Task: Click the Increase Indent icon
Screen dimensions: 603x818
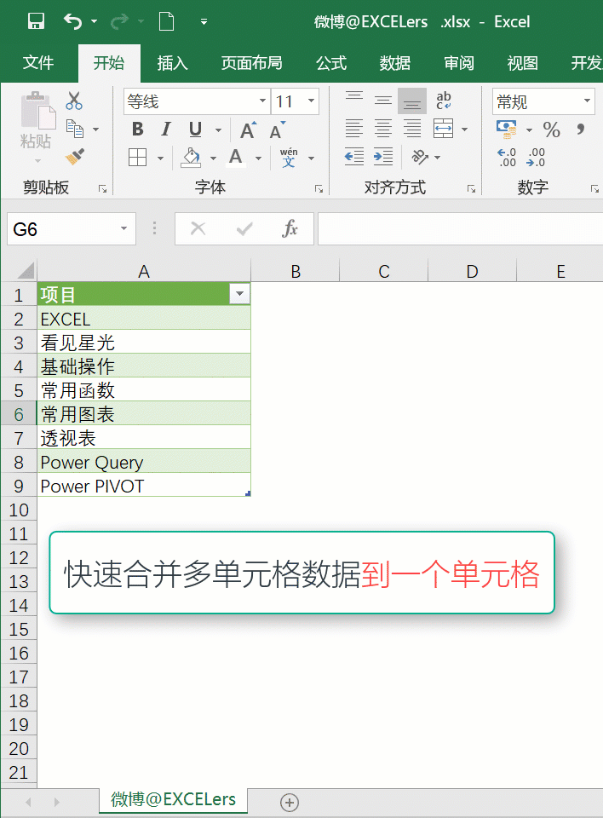Action: 383,157
